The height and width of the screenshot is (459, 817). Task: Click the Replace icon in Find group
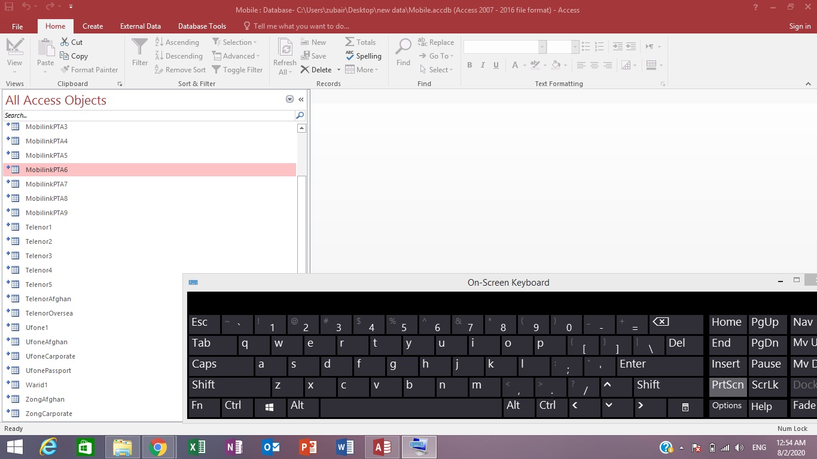point(423,42)
